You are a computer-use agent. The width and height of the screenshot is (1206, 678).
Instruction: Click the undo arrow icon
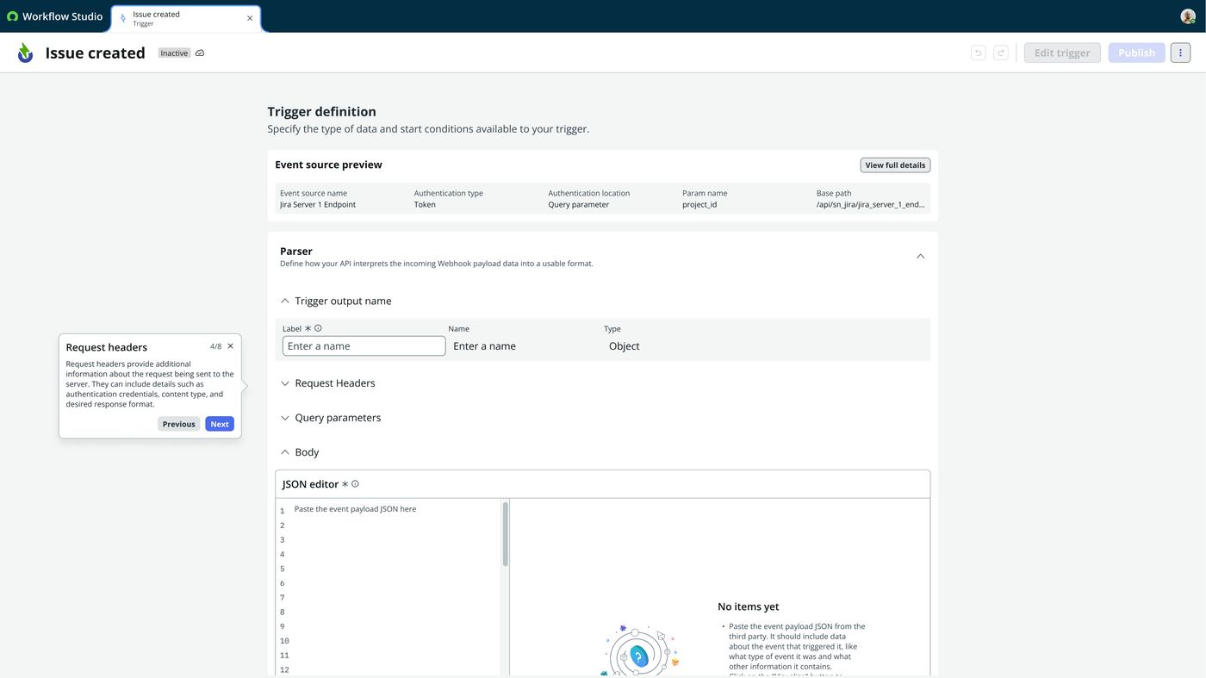tap(978, 53)
